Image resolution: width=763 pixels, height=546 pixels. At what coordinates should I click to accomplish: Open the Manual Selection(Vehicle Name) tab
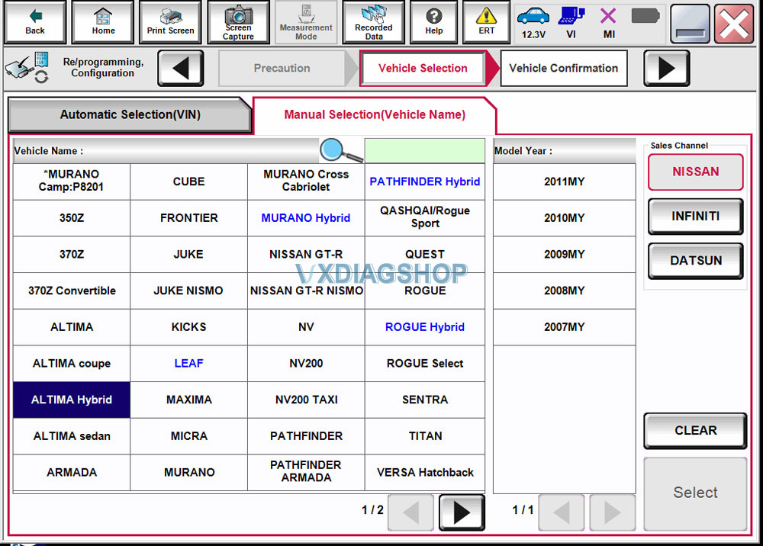click(374, 114)
